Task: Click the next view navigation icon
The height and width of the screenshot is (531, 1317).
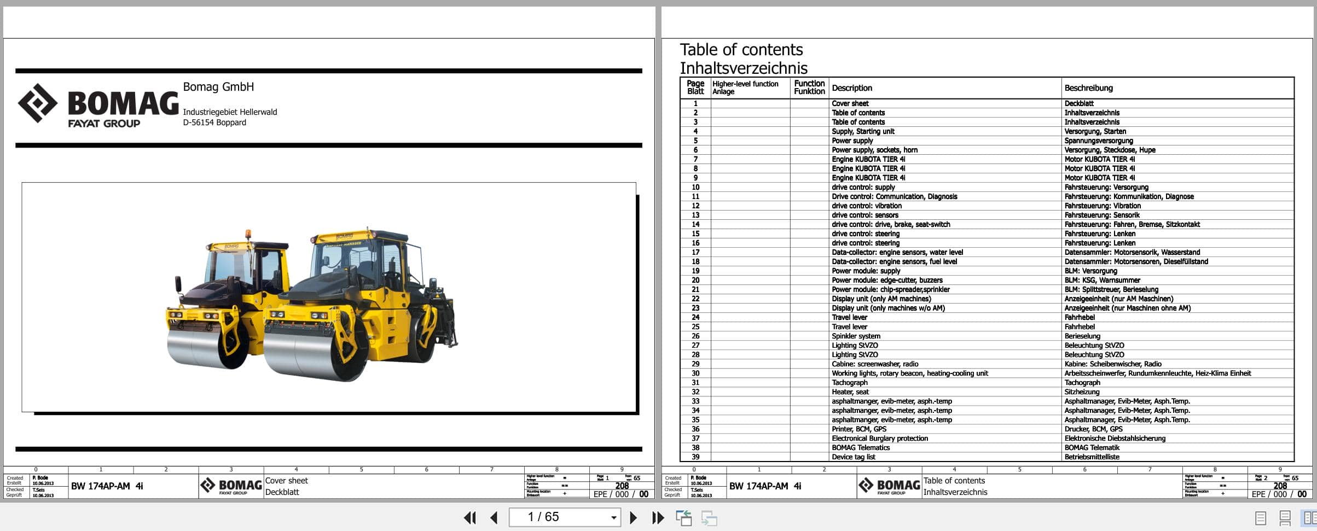Action: 709,517
